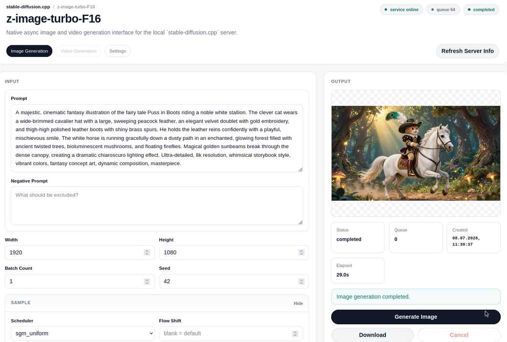Click the Negative Prompt resize handle
This screenshot has height=342, width=507.
click(x=300, y=222)
